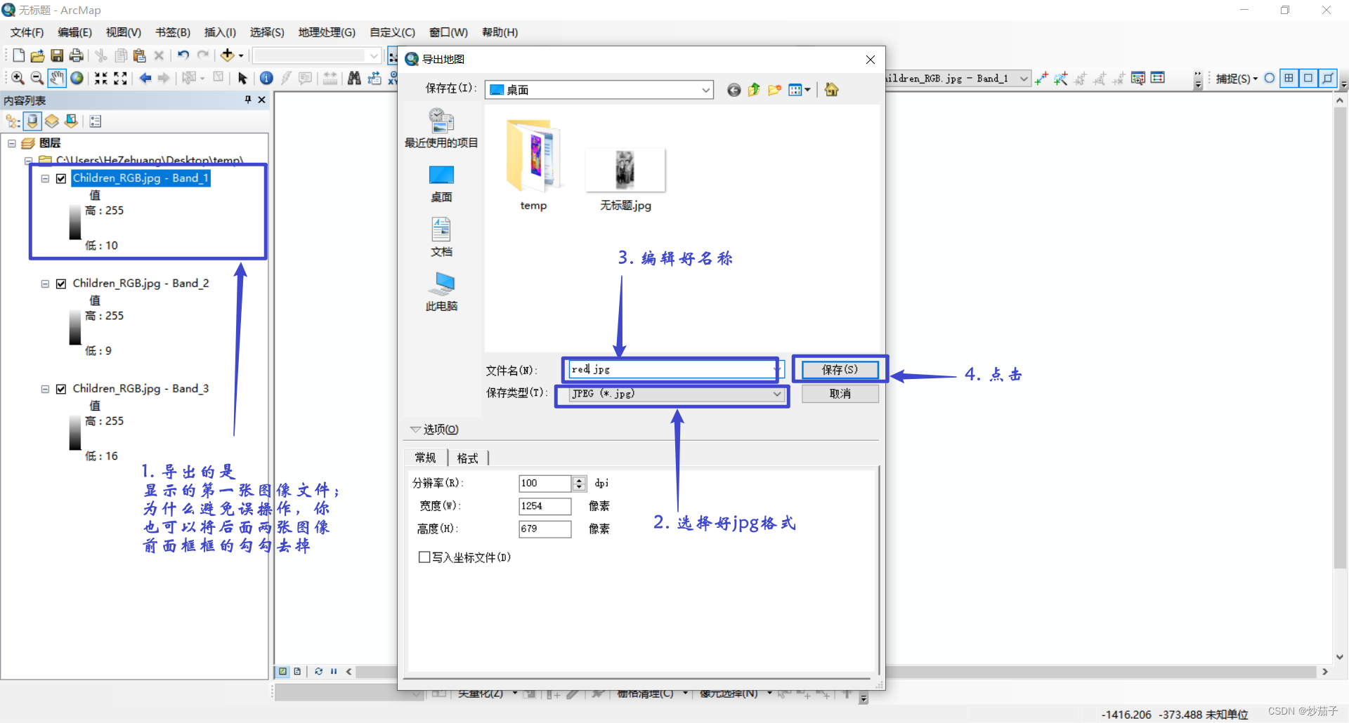
Task: Select the Pan hand tool
Action: pyautogui.click(x=57, y=78)
